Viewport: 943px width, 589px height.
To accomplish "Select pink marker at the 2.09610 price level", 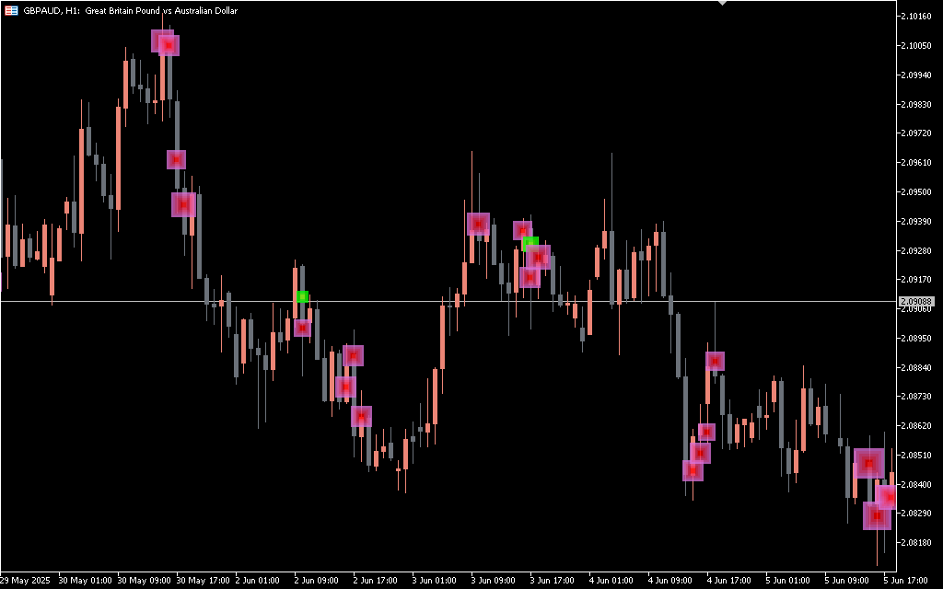I will coord(176,159).
